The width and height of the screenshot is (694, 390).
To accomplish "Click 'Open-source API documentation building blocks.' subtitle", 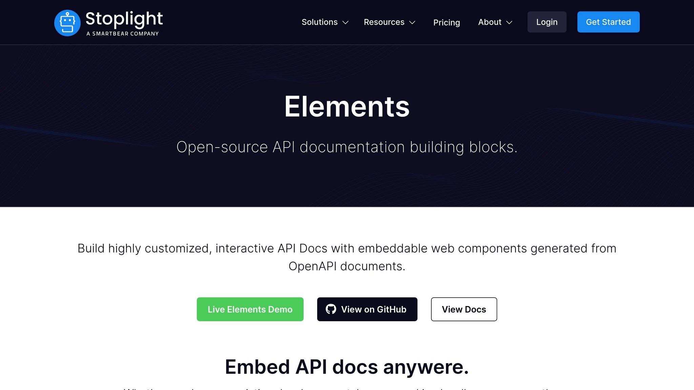I will click(347, 147).
